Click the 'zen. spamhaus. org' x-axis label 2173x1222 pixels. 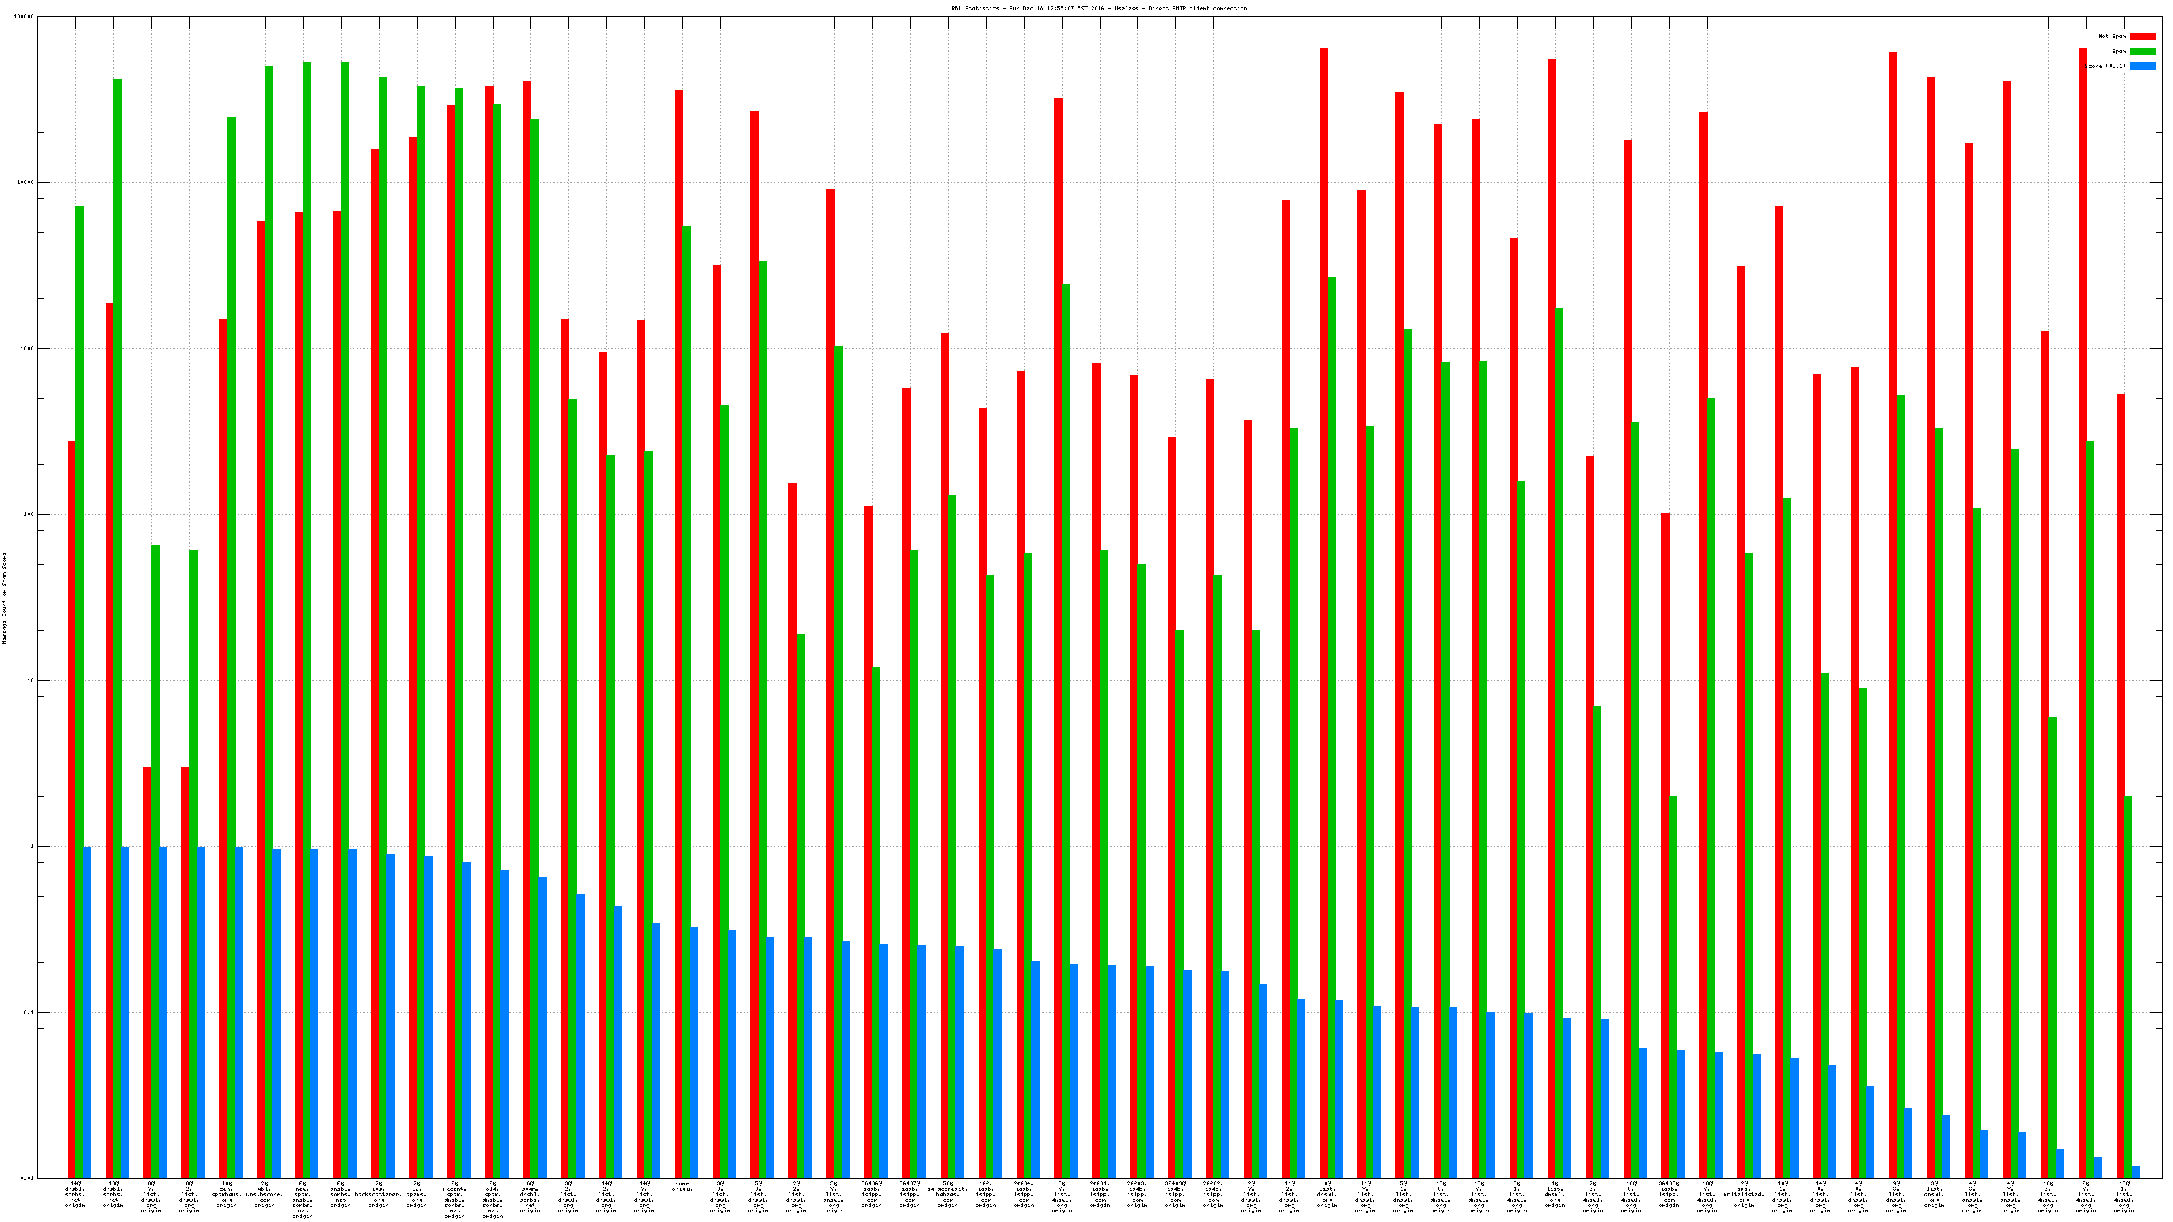point(226,1194)
